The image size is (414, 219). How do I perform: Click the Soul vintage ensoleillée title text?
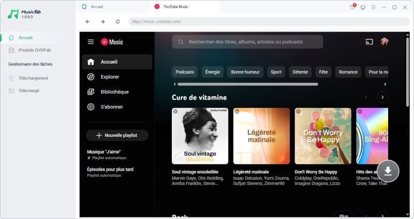coord(195,172)
